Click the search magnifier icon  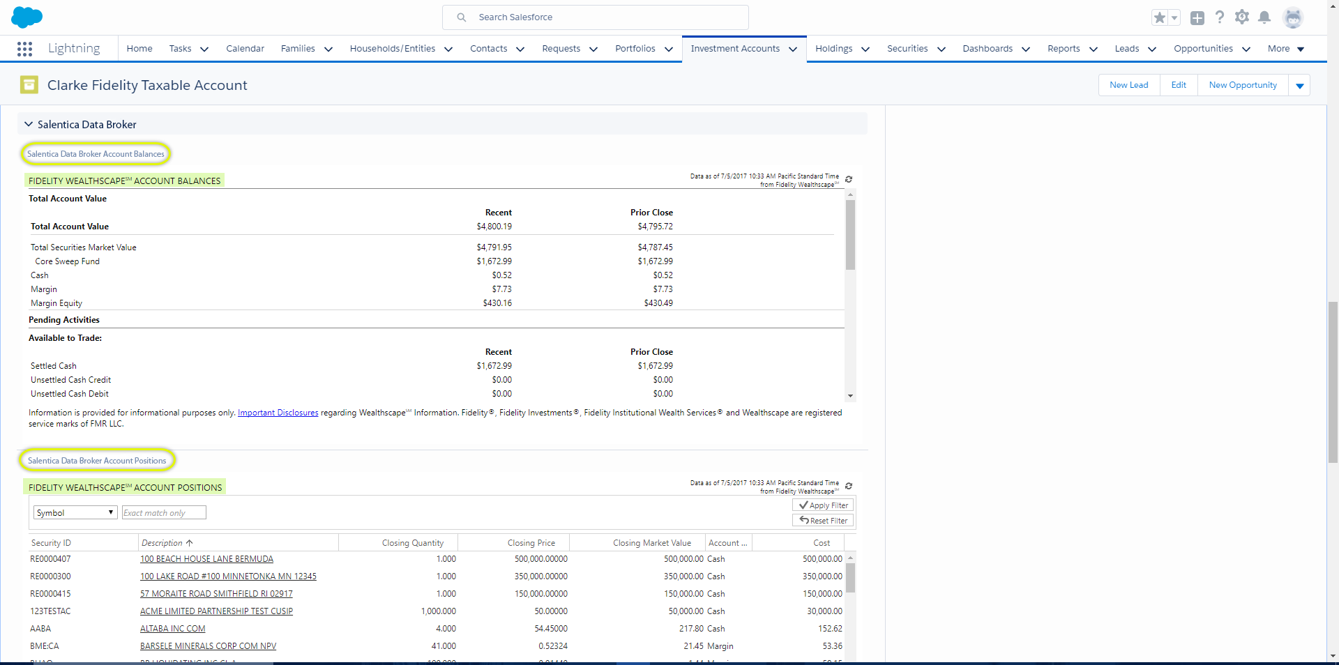click(462, 17)
